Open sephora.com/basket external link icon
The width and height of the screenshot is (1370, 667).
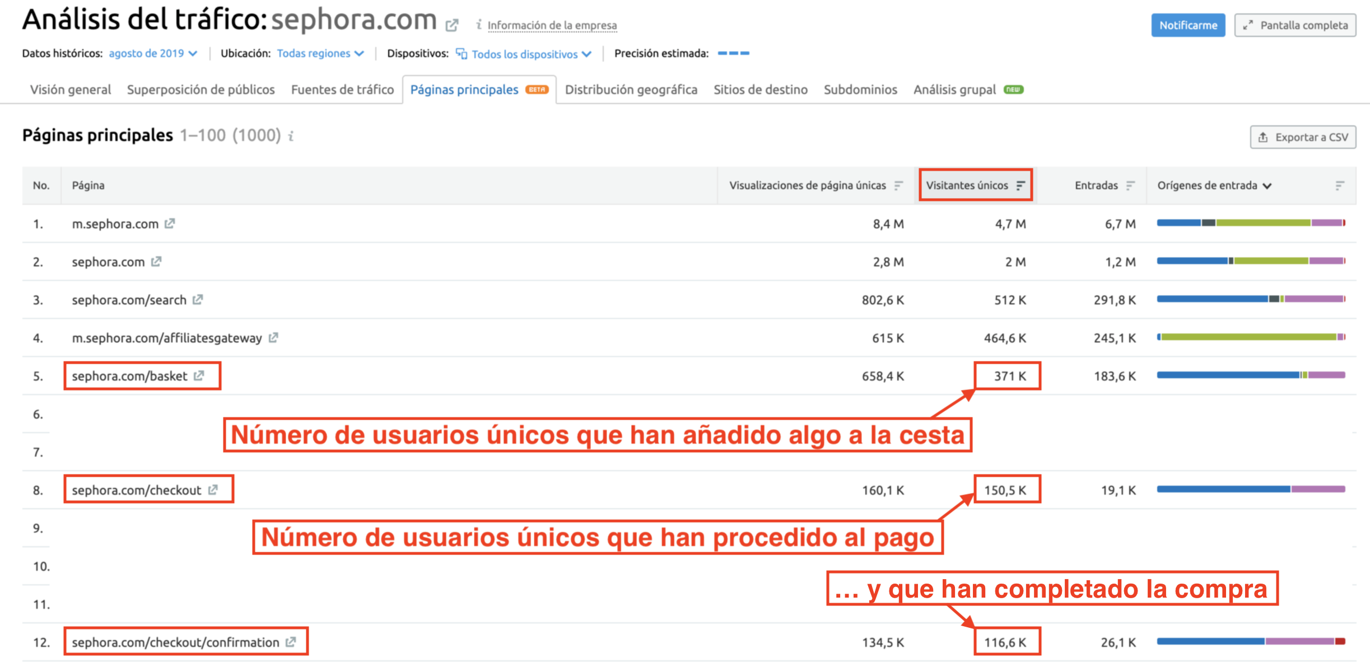click(199, 375)
